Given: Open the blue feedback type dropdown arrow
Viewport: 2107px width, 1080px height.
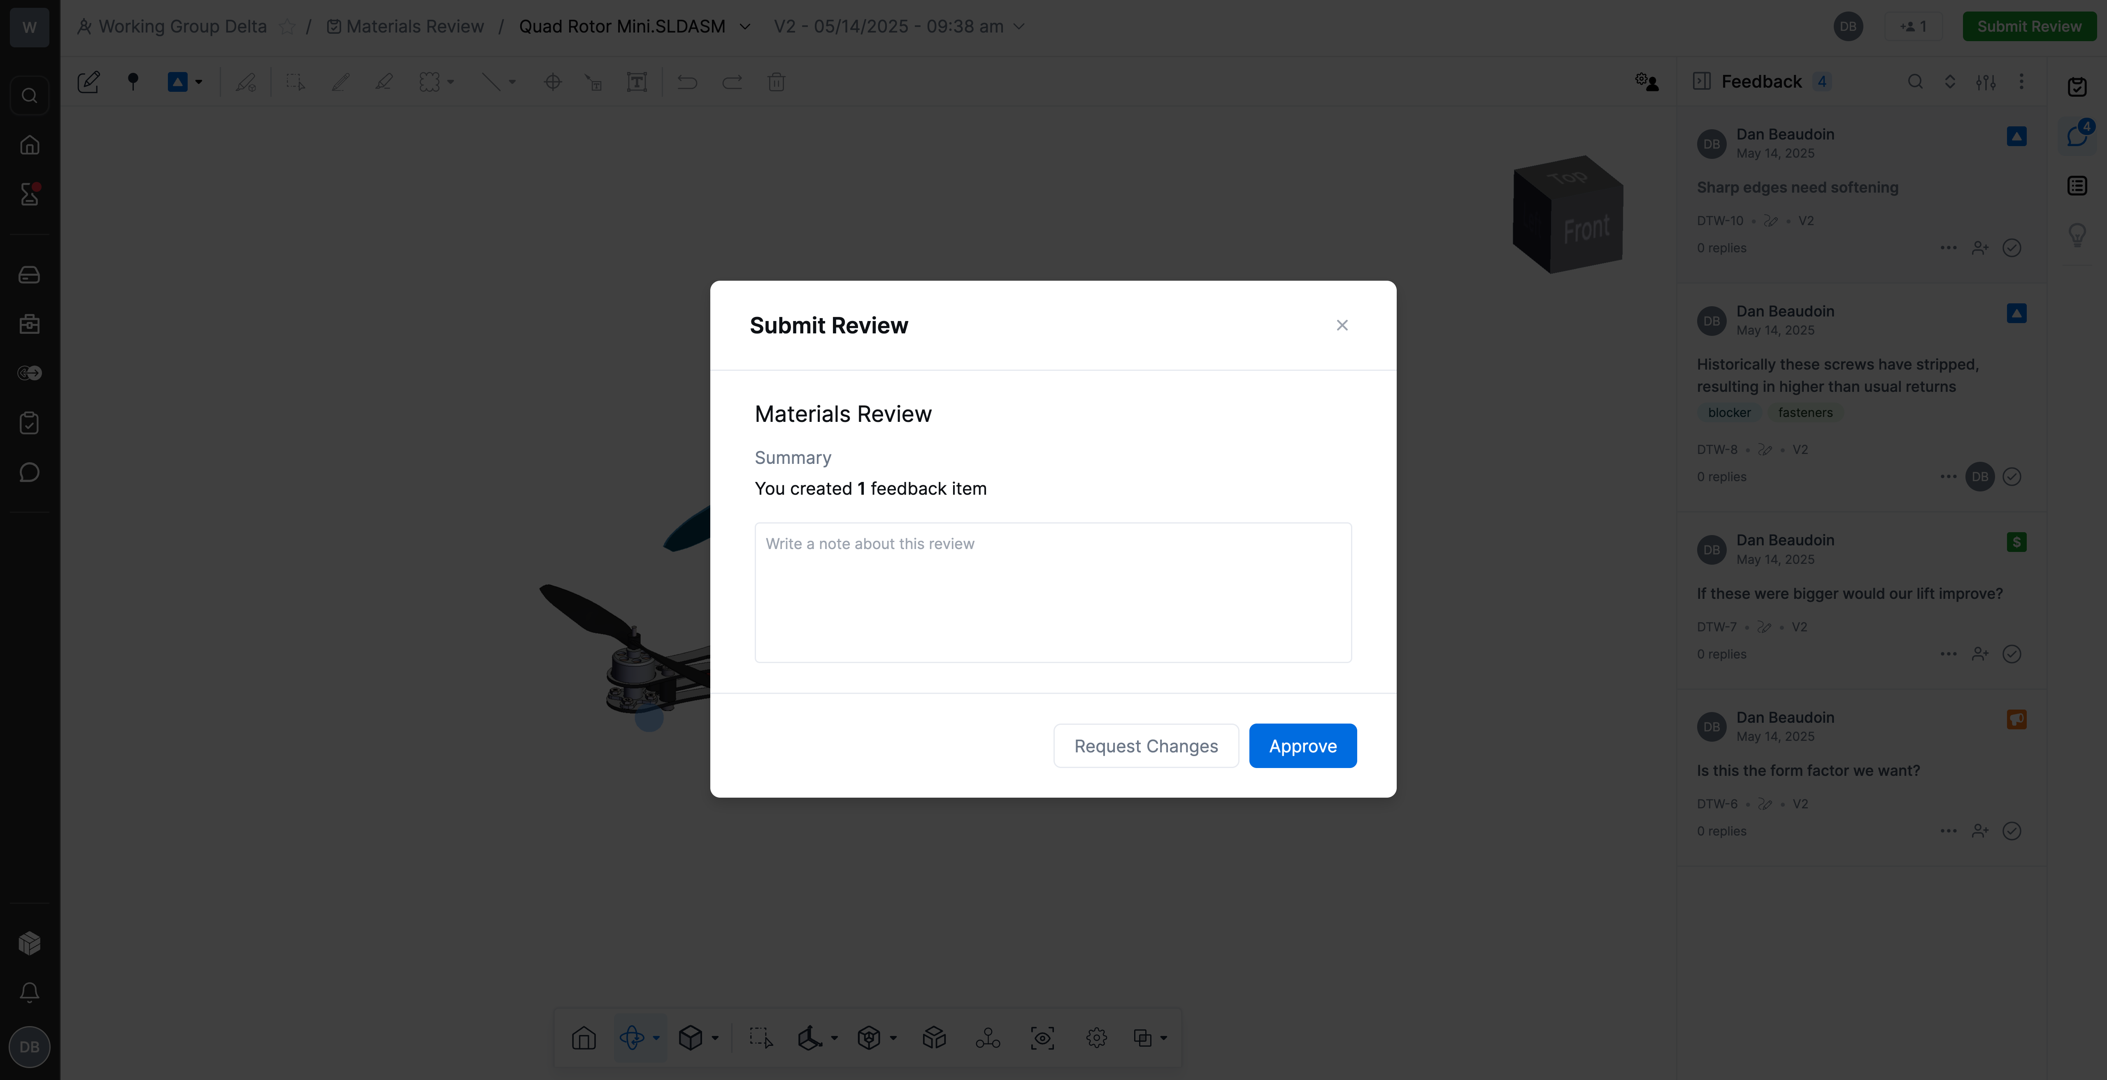Looking at the screenshot, I should [199, 82].
